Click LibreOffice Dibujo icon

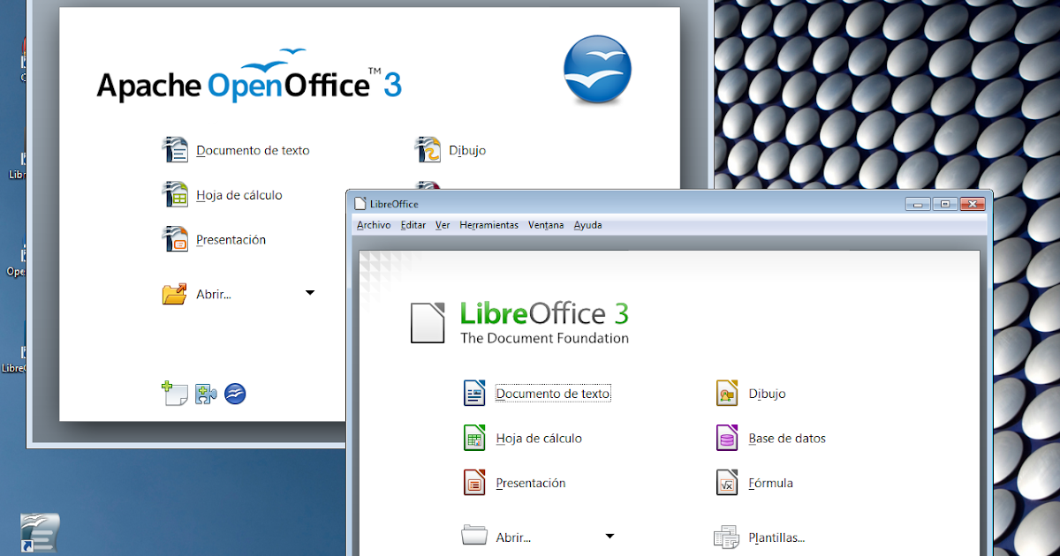pyautogui.click(x=726, y=394)
